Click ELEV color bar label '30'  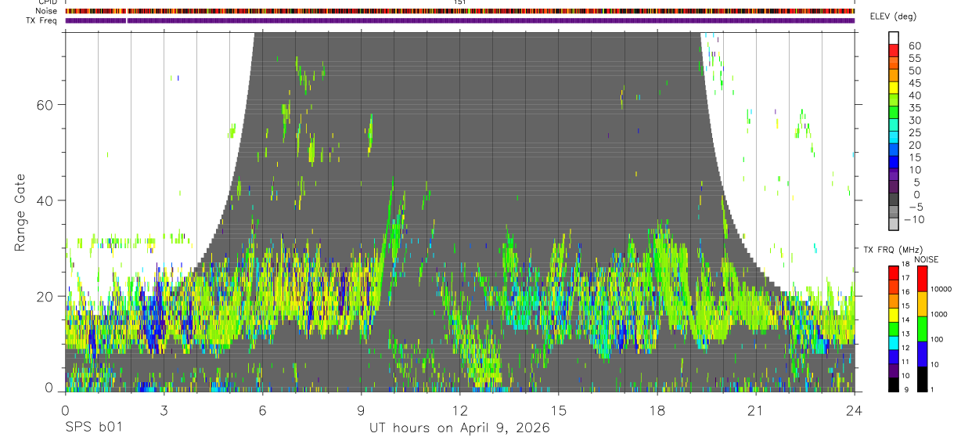click(914, 121)
